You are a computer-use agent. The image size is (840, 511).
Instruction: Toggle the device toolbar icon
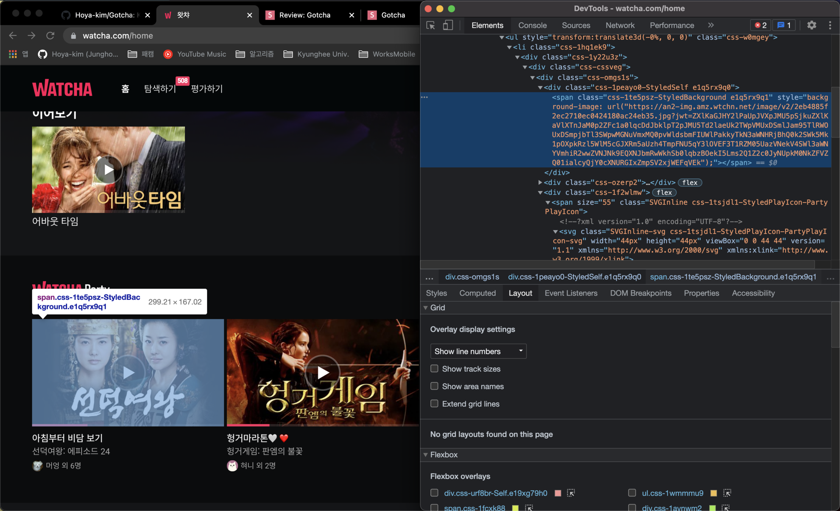[x=448, y=25]
